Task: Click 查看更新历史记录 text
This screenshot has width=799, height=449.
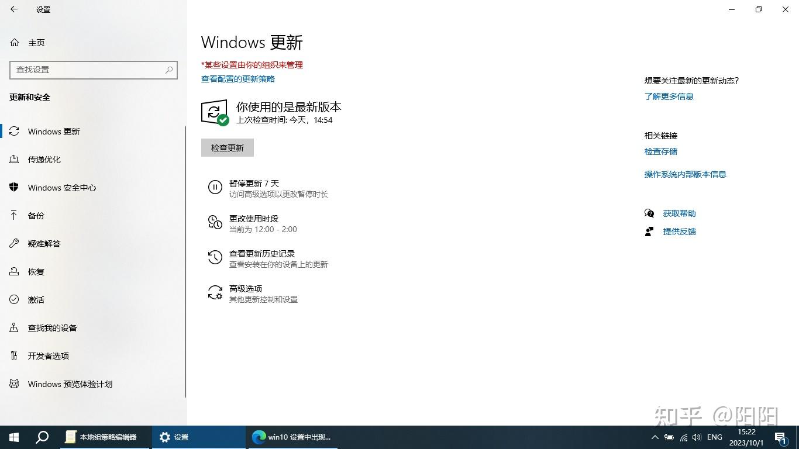Action: [262, 254]
